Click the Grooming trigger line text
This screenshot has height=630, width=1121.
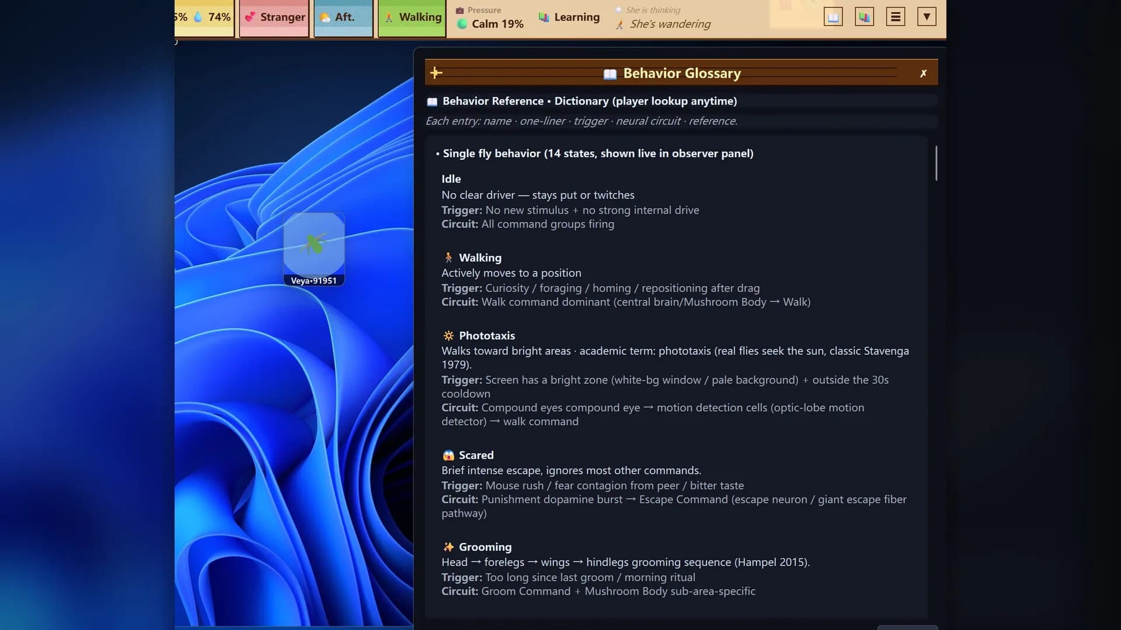(568, 577)
